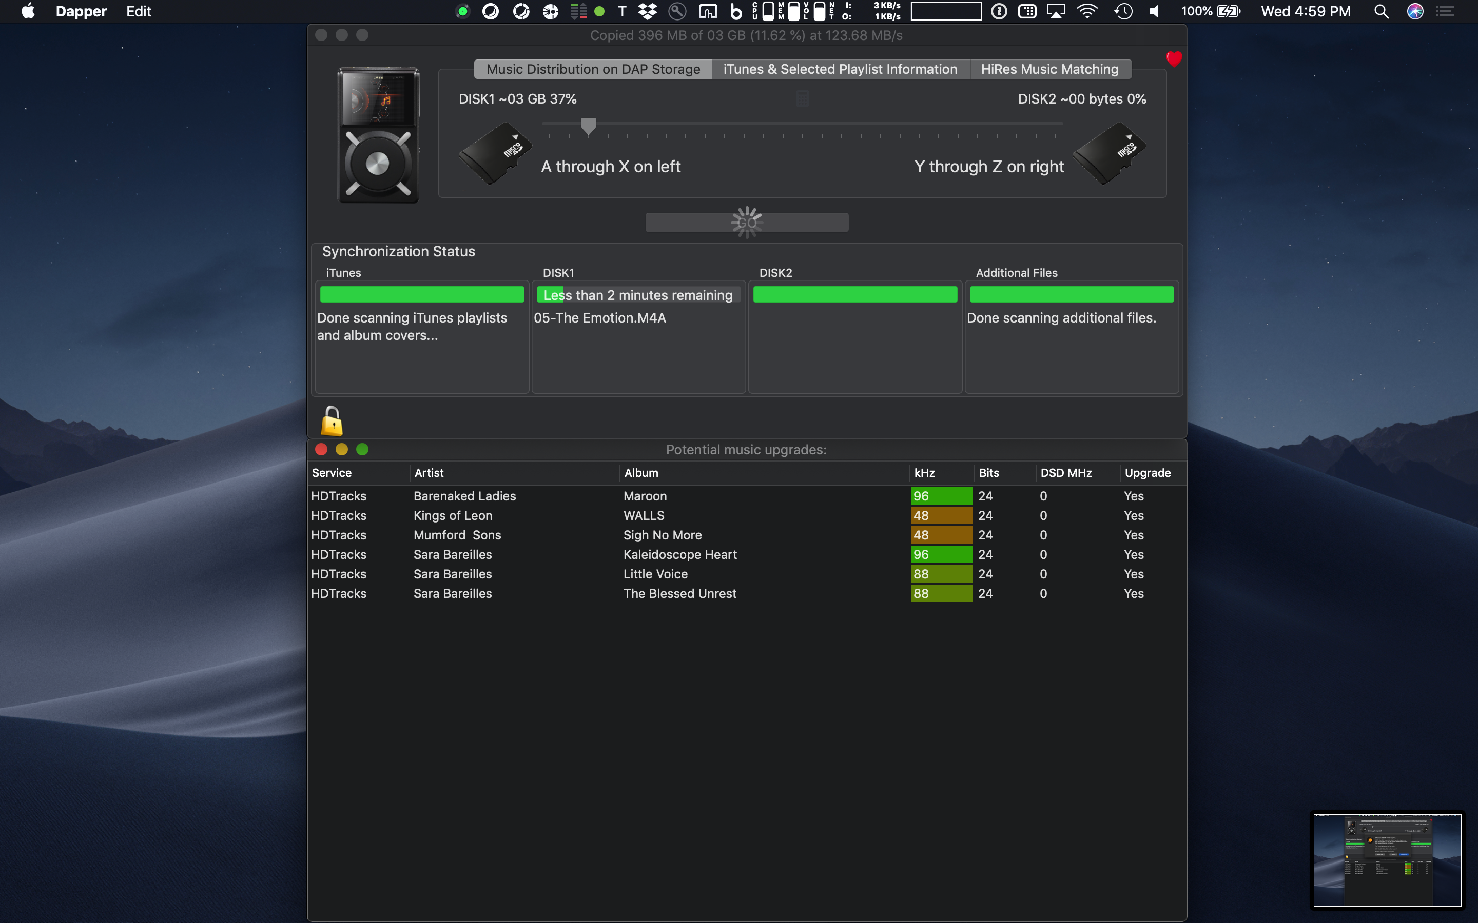Click the screenshot preview thumbnail in corner
This screenshot has width=1478, height=923.
tap(1387, 859)
